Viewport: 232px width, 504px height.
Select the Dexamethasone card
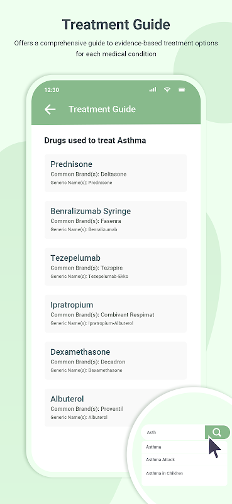pyautogui.click(x=116, y=360)
